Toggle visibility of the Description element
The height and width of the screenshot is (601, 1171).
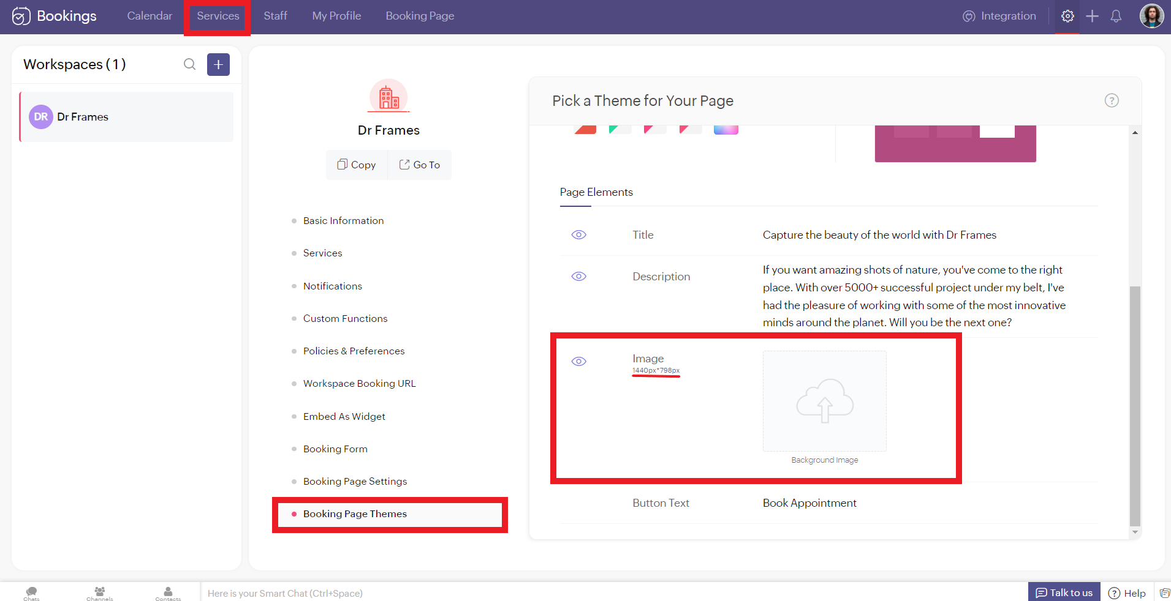[x=579, y=277]
